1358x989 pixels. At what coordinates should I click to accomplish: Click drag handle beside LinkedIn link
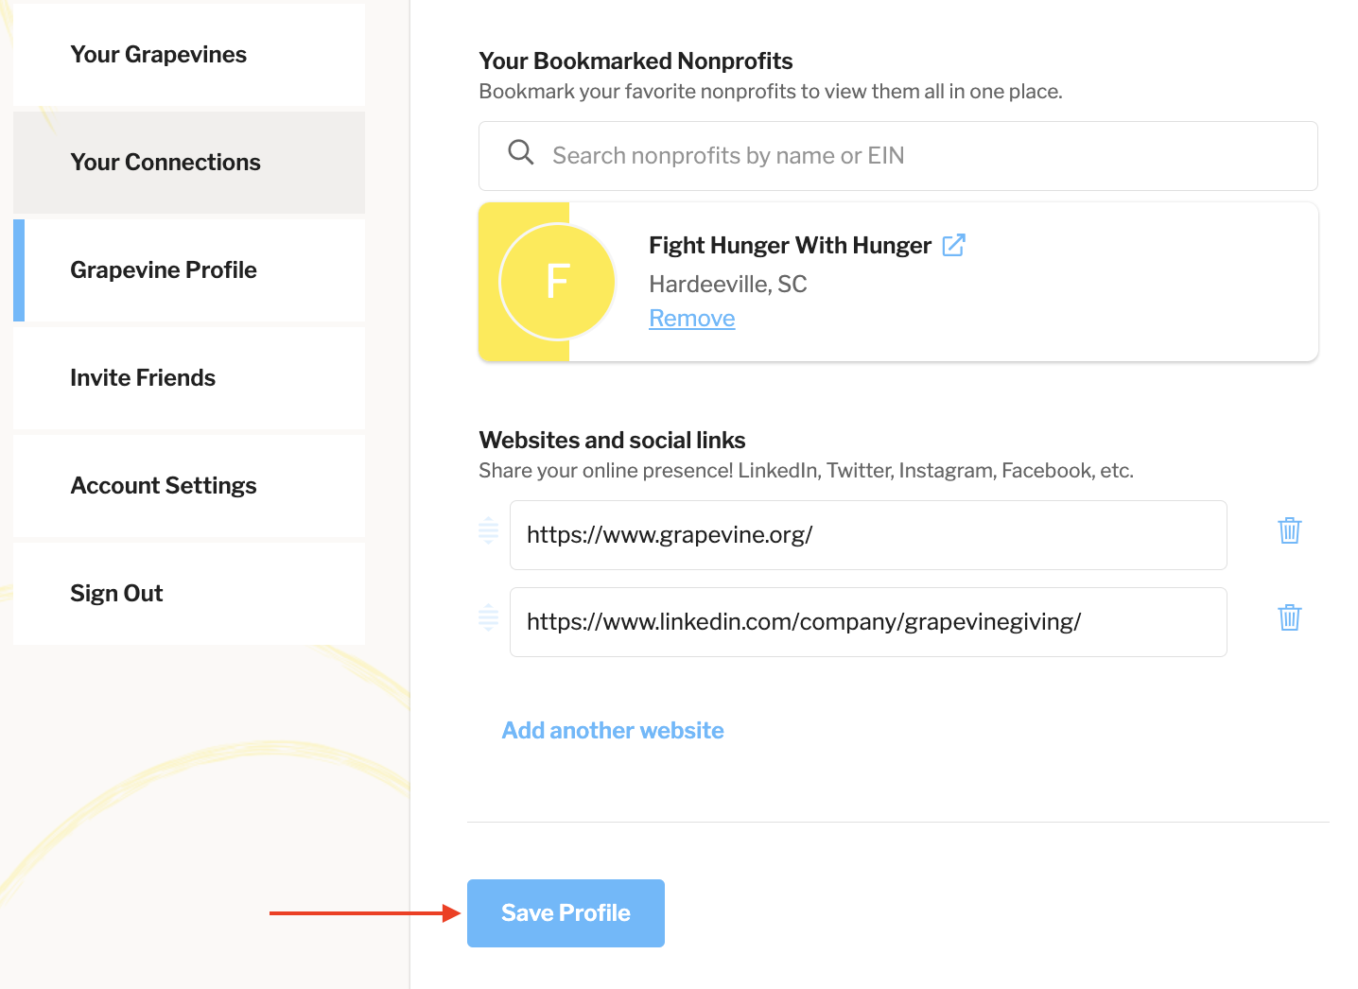tap(488, 617)
